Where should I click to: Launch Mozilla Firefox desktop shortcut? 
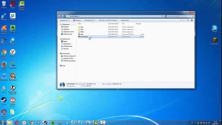tap(4, 66)
